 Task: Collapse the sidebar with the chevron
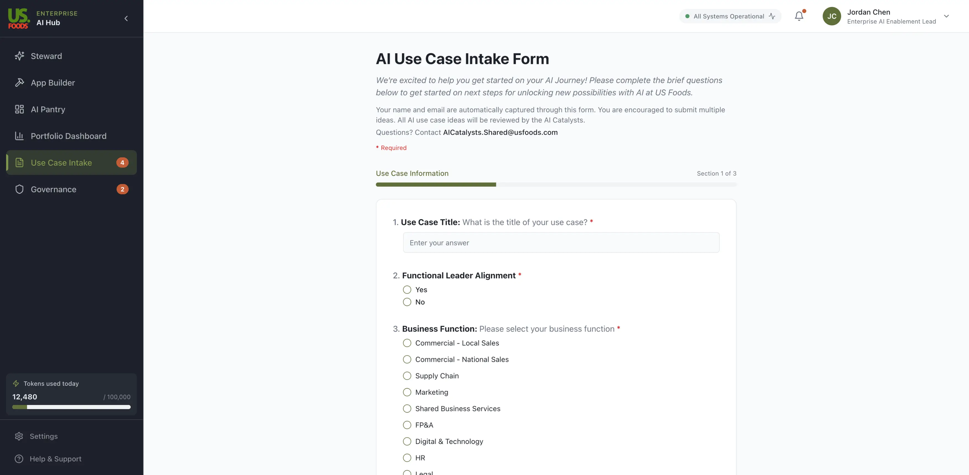(126, 18)
